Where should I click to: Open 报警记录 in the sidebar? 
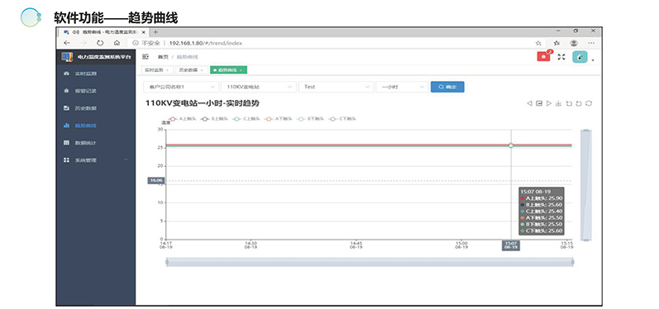click(96, 91)
